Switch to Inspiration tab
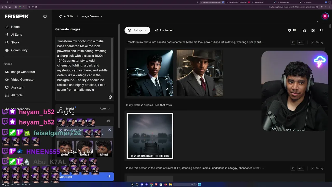332x187 pixels. (x=164, y=30)
